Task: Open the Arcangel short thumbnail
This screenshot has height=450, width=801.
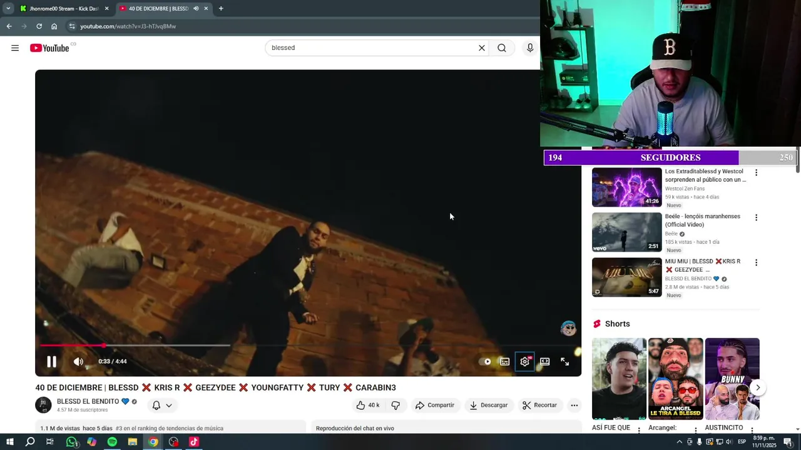Action: [675, 379]
